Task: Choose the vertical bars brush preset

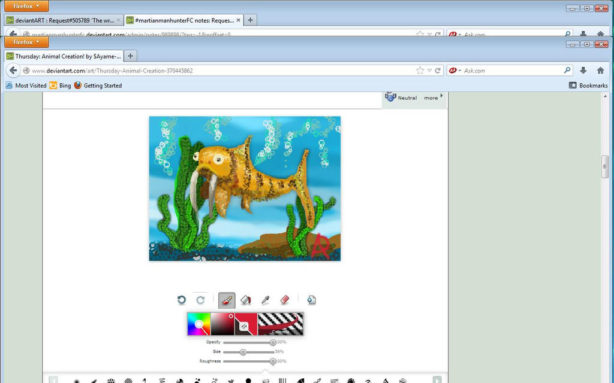Action: coord(282,380)
